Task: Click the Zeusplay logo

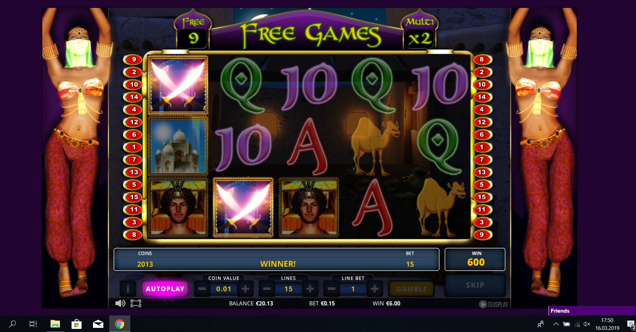Action: 493,304
